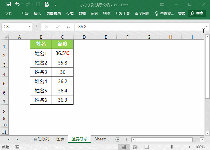
Task: Switch to the 审阅 tab
Action: pos(94,13)
